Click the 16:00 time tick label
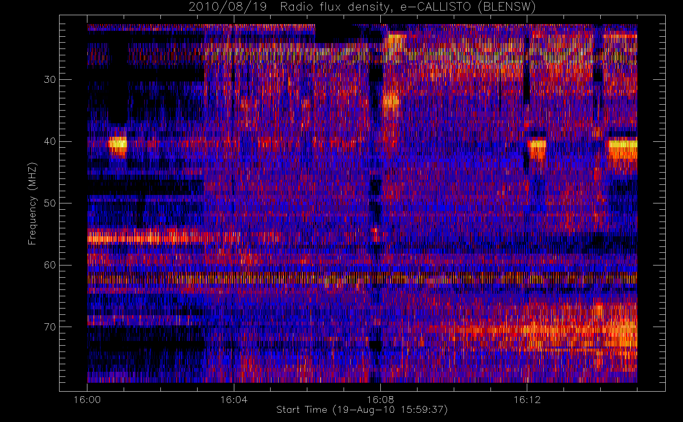The height and width of the screenshot is (422, 683). click(87, 400)
